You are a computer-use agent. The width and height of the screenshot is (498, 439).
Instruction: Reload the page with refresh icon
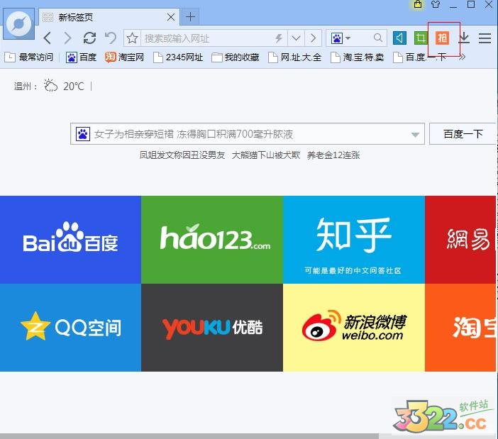[89, 38]
